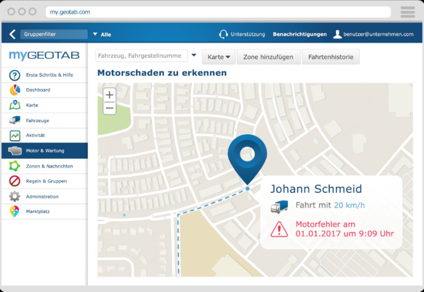
Task: Select the Regeln & Gruppen prohibition icon
Action: pyautogui.click(x=15, y=182)
